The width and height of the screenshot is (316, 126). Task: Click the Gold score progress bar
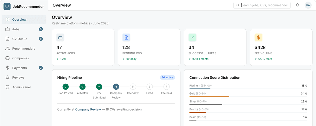(248, 97)
